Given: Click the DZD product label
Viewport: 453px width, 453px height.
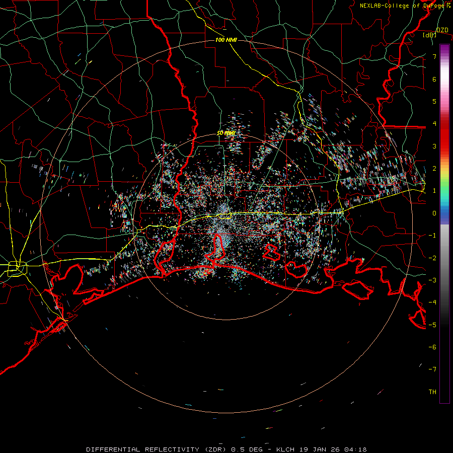Looking at the screenshot, I should (442, 30).
